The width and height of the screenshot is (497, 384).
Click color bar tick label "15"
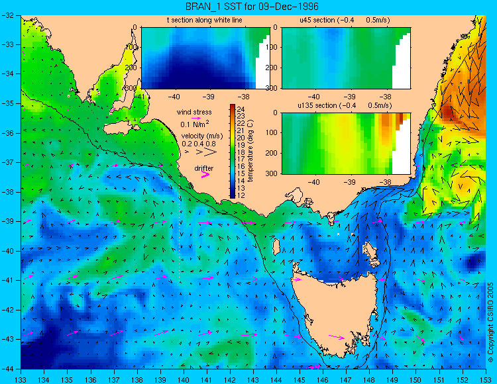tap(241, 174)
